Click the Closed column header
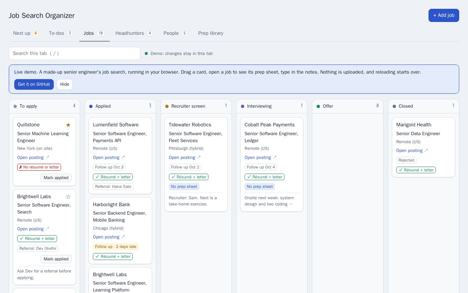This screenshot has width=468, height=293. point(423,106)
